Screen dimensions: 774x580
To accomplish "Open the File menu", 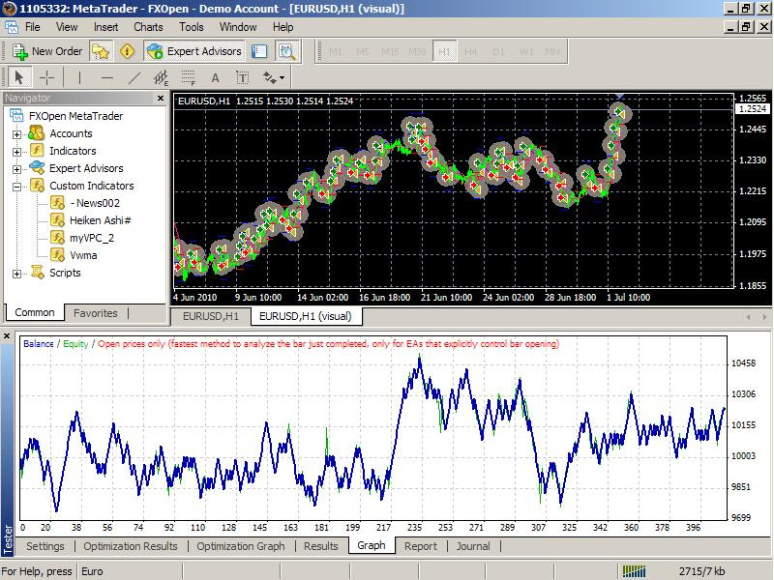I will (x=33, y=27).
